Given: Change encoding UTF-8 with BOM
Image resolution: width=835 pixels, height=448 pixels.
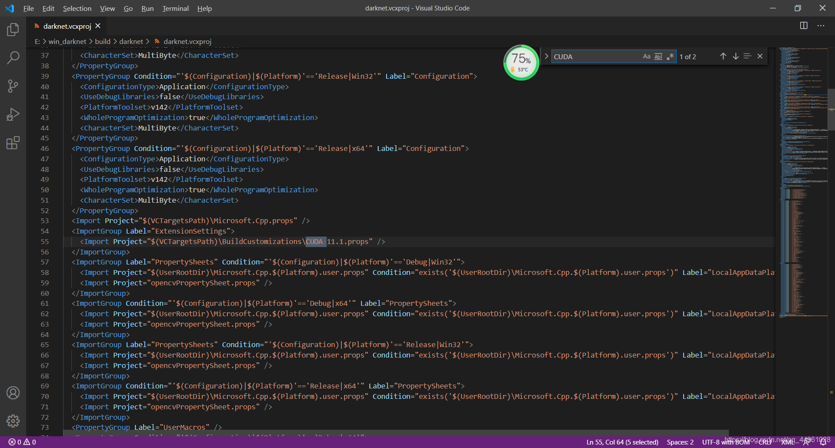Looking at the screenshot, I should pyautogui.click(x=726, y=442).
